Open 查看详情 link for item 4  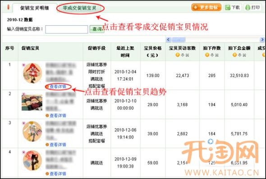tap(58, 174)
